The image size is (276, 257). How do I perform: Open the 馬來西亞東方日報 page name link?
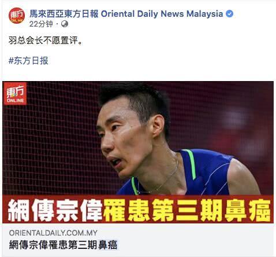pyautogui.click(x=64, y=14)
